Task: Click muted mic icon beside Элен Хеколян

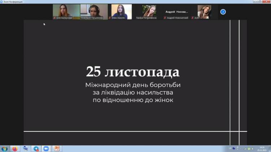Action: 110,18
